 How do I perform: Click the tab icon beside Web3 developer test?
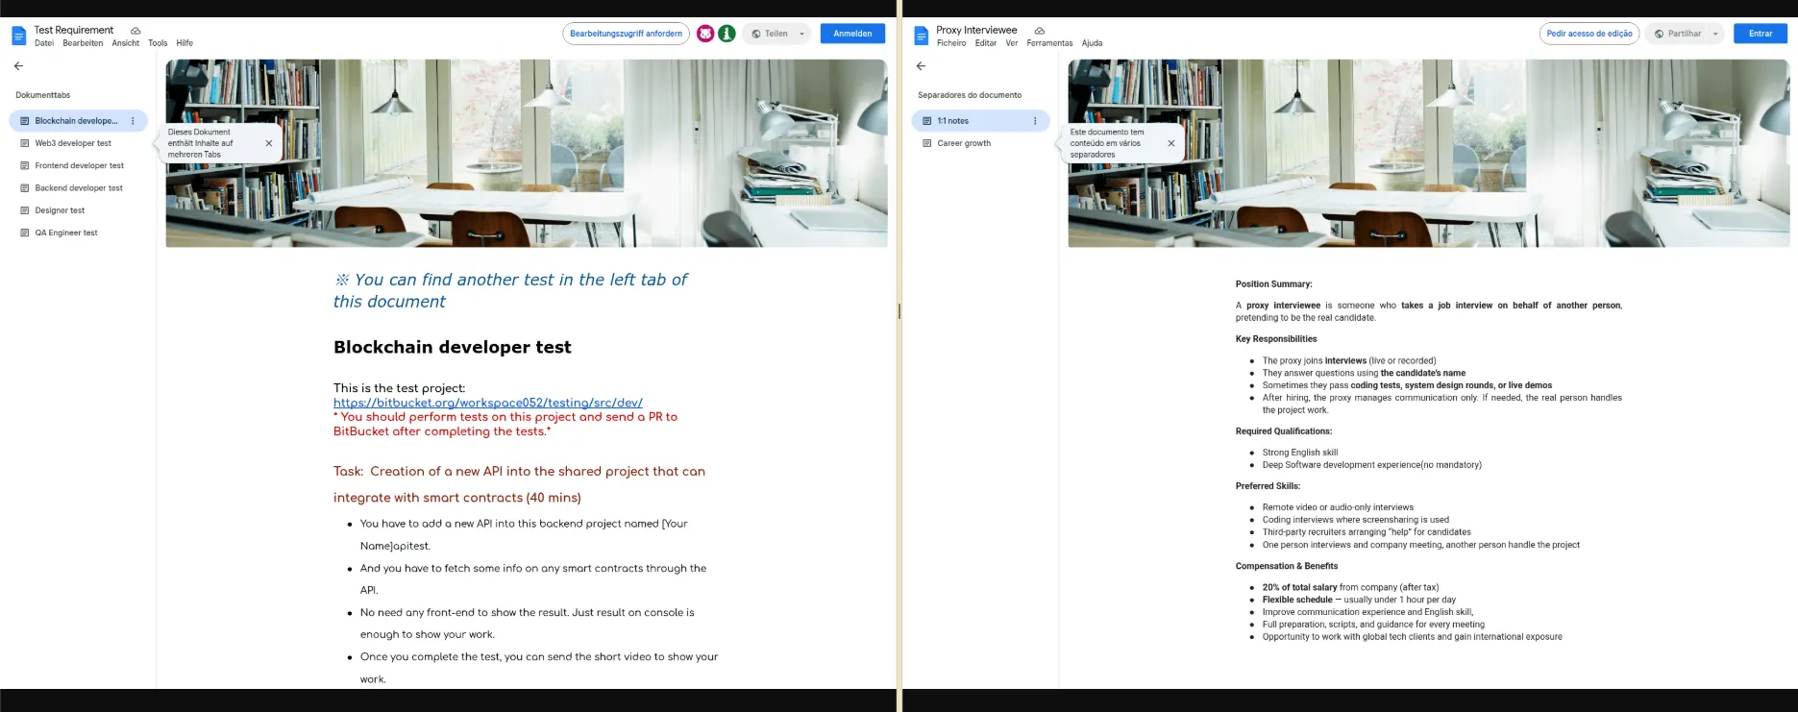coord(25,143)
